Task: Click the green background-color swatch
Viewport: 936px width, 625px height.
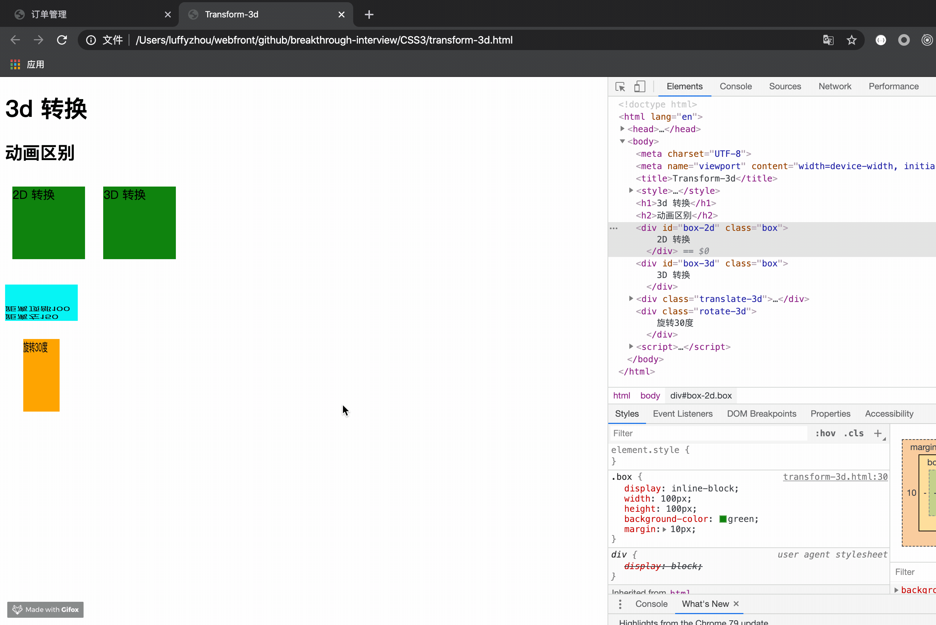Action: pos(723,519)
